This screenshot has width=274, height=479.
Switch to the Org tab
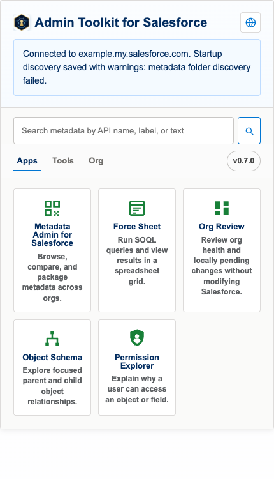(96, 161)
